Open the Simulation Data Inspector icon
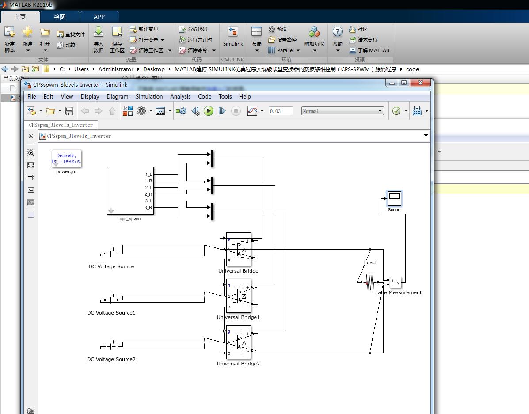 click(x=252, y=111)
